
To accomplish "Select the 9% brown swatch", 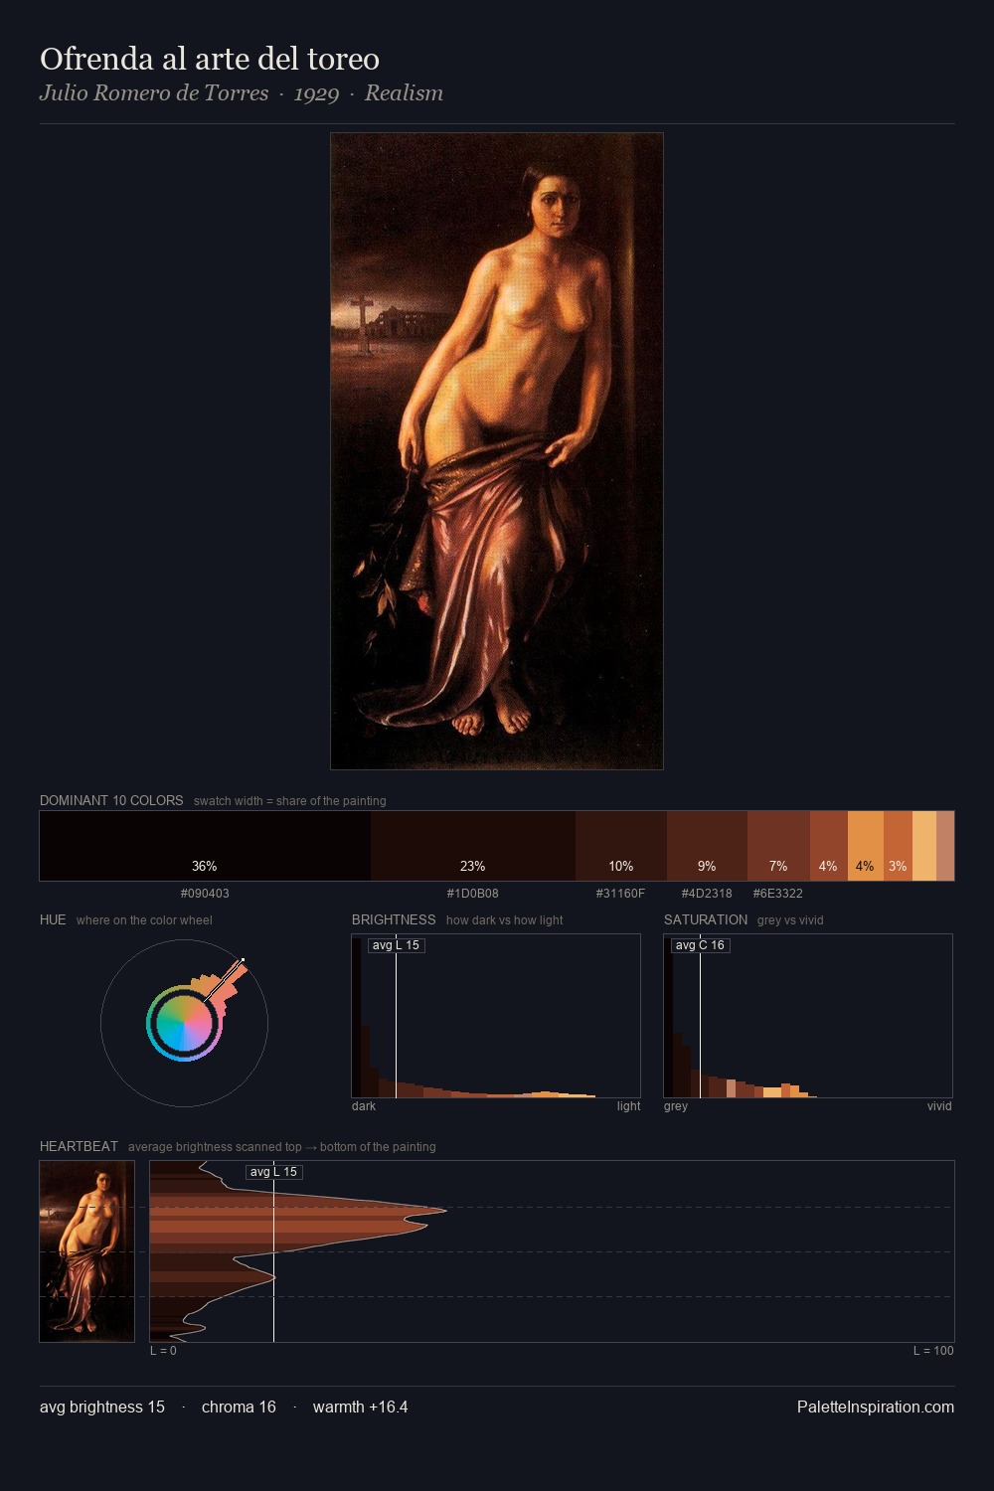I will coord(707,846).
